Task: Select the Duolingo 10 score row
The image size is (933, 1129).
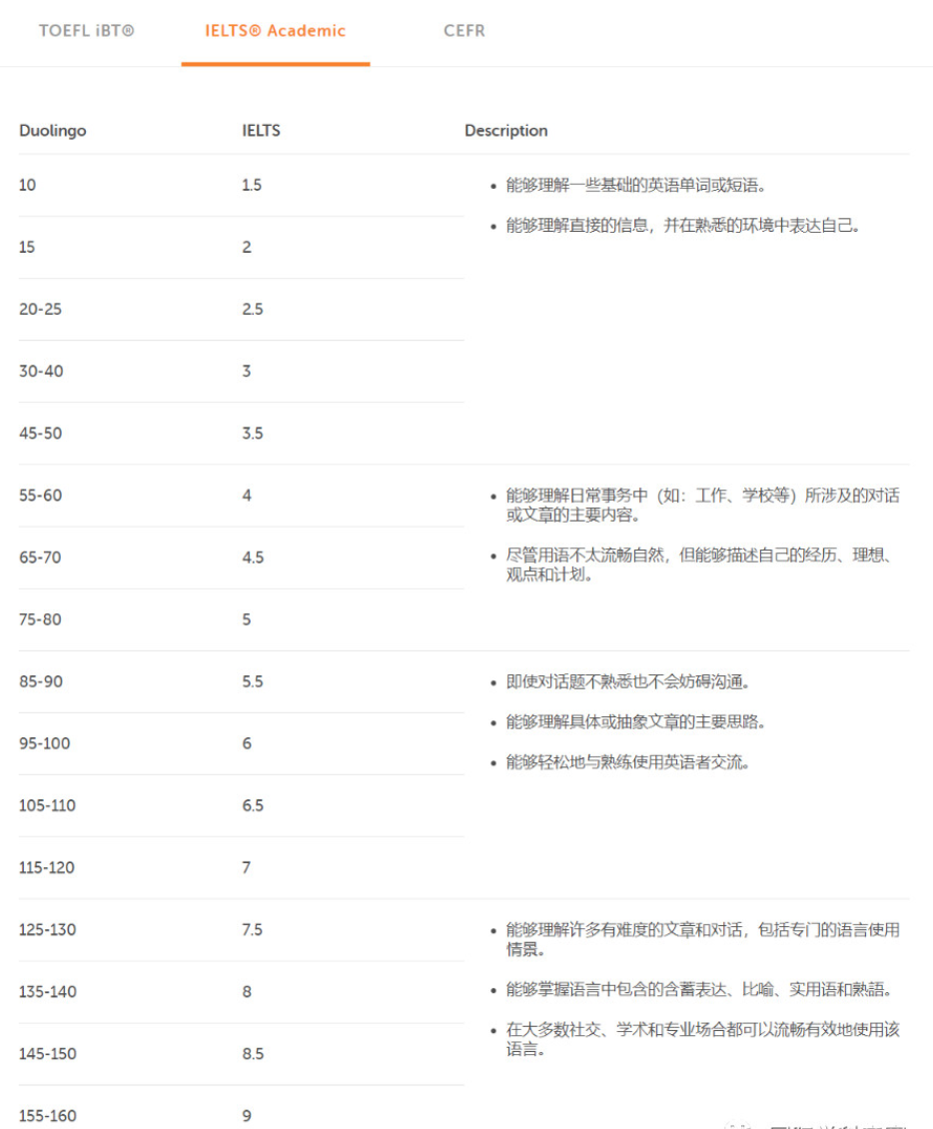Action: [27, 185]
